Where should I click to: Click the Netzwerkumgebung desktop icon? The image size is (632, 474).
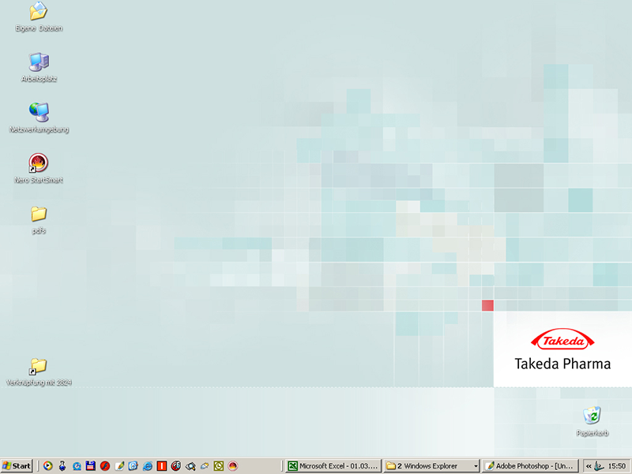point(38,113)
